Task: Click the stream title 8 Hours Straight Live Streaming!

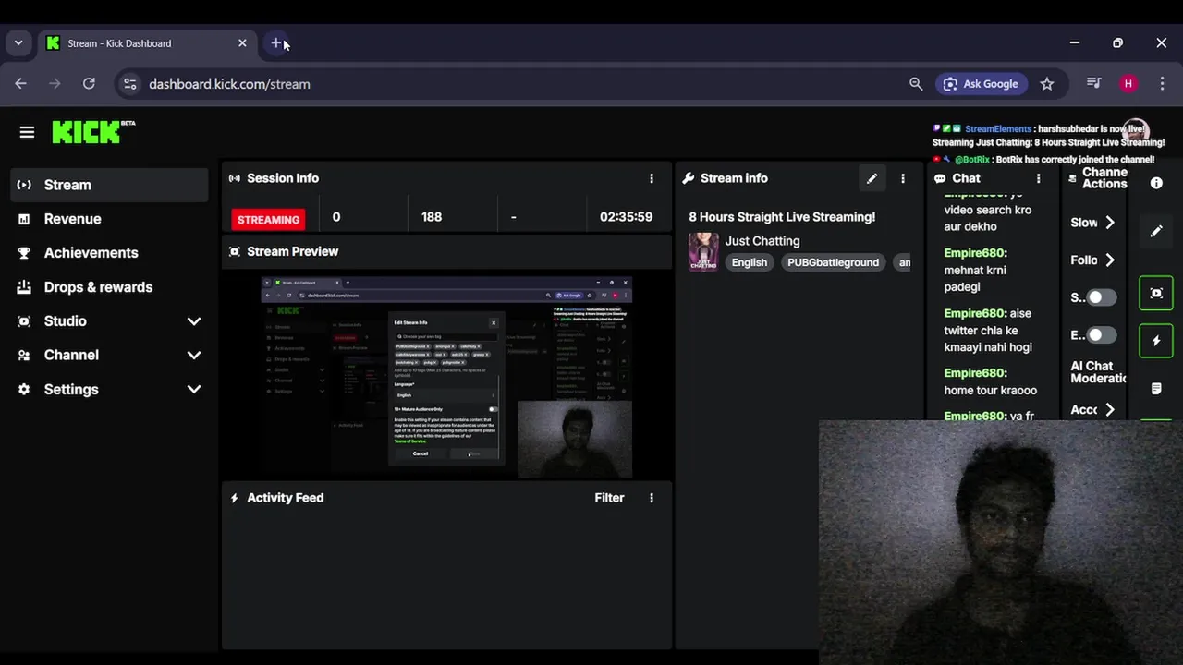Action: click(782, 217)
